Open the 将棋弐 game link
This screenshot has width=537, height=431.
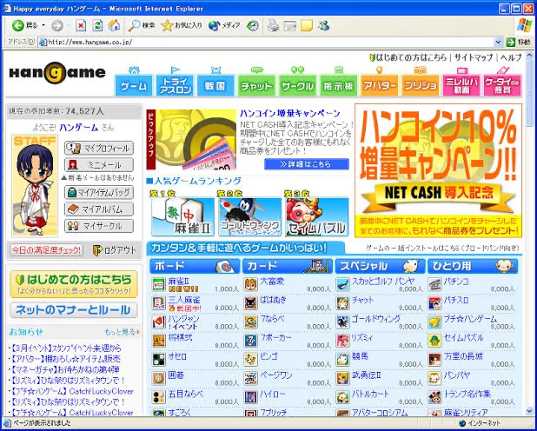coord(180,338)
